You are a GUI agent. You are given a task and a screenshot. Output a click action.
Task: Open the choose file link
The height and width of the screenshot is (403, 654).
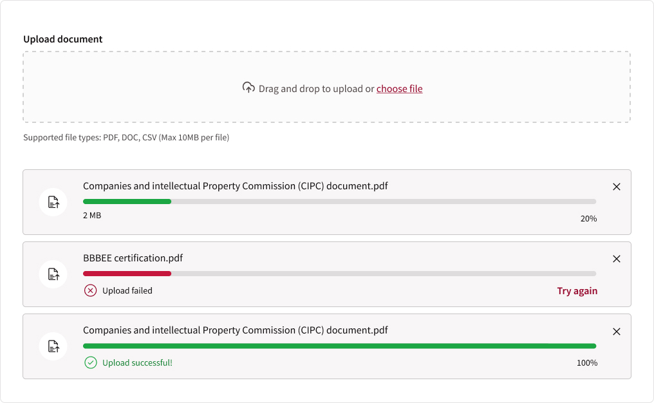[399, 89]
